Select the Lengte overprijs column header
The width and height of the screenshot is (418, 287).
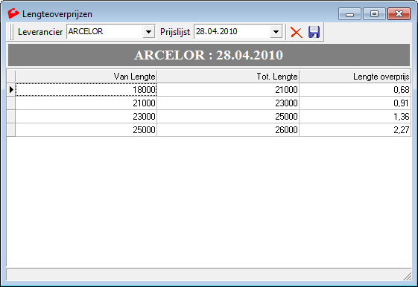[355, 77]
